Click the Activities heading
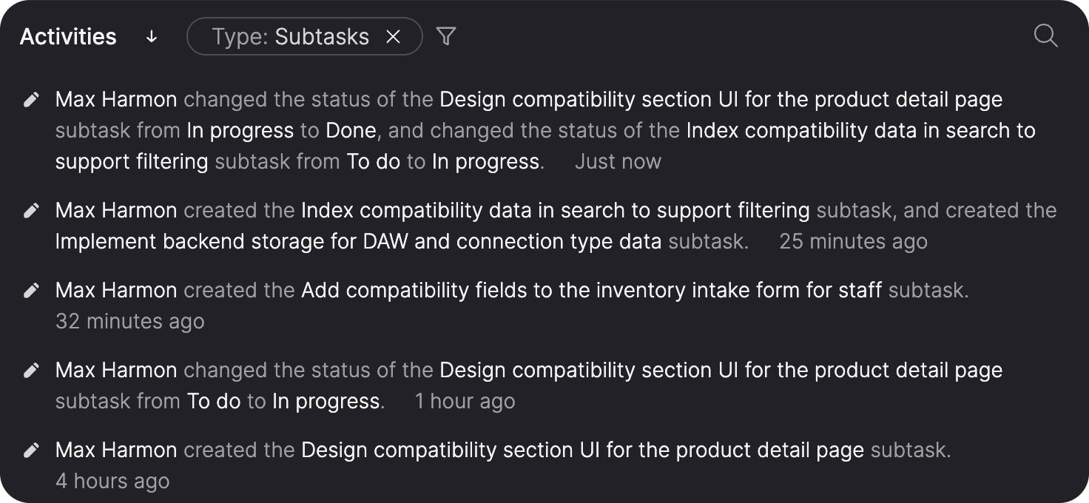The height and width of the screenshot is (503, 1089). (x=68, y=36)
